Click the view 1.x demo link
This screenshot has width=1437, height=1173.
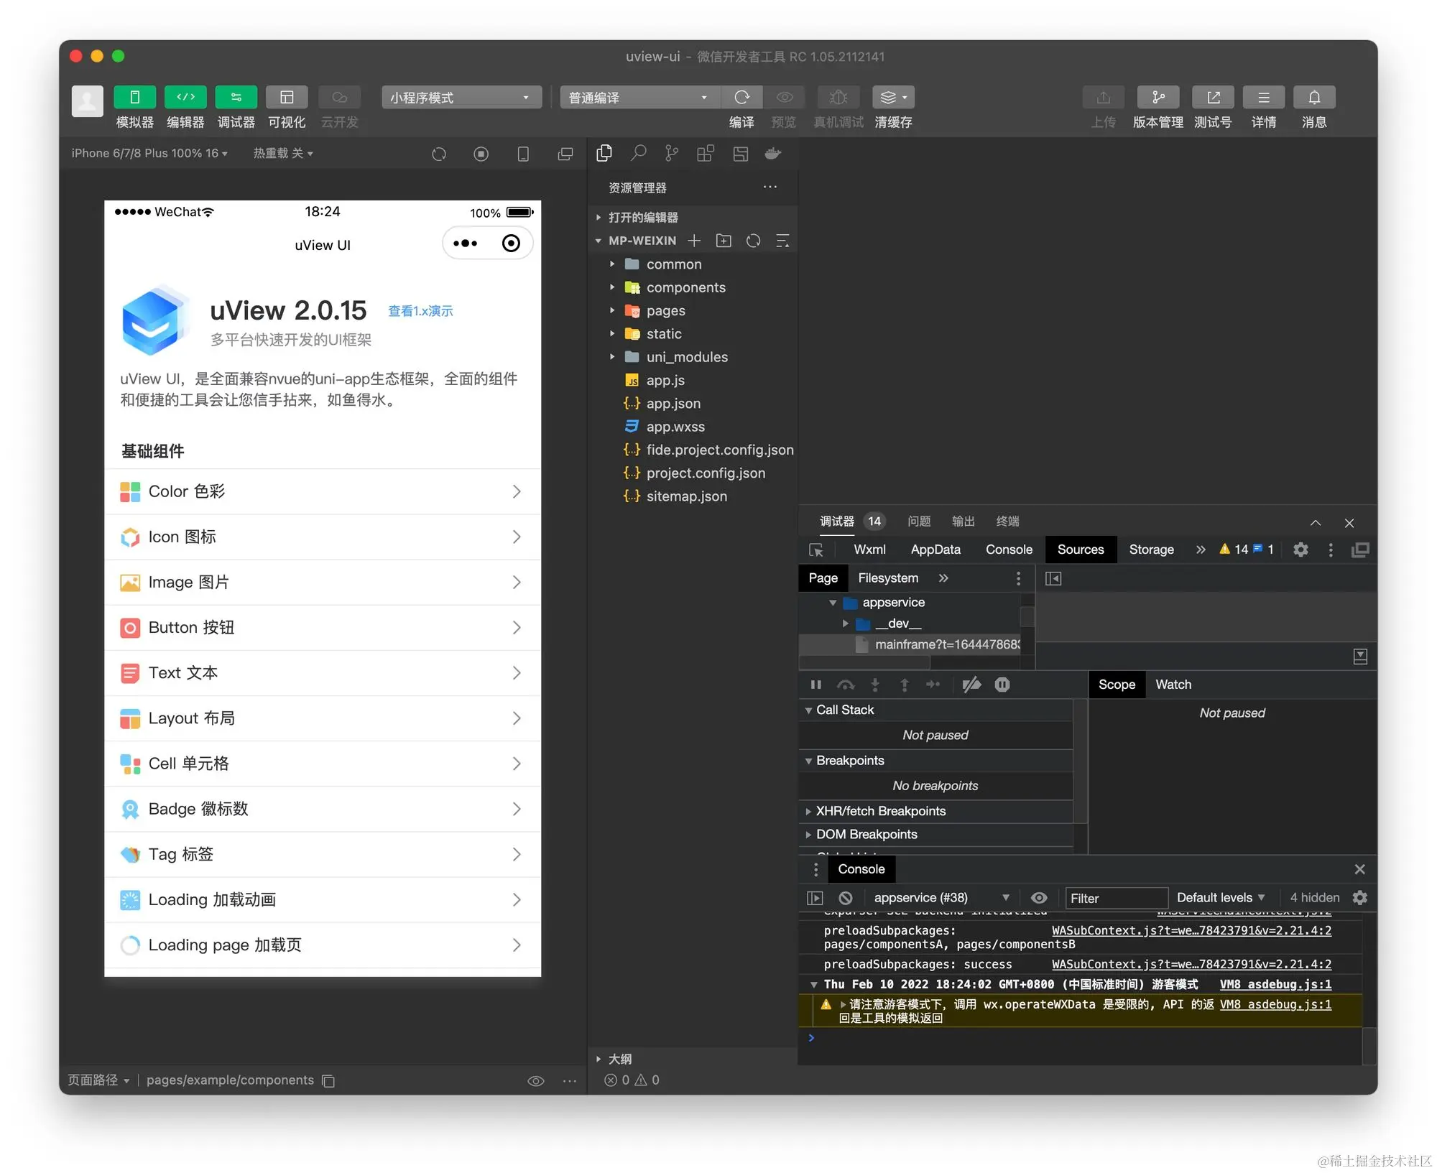(x=420, y=311)
